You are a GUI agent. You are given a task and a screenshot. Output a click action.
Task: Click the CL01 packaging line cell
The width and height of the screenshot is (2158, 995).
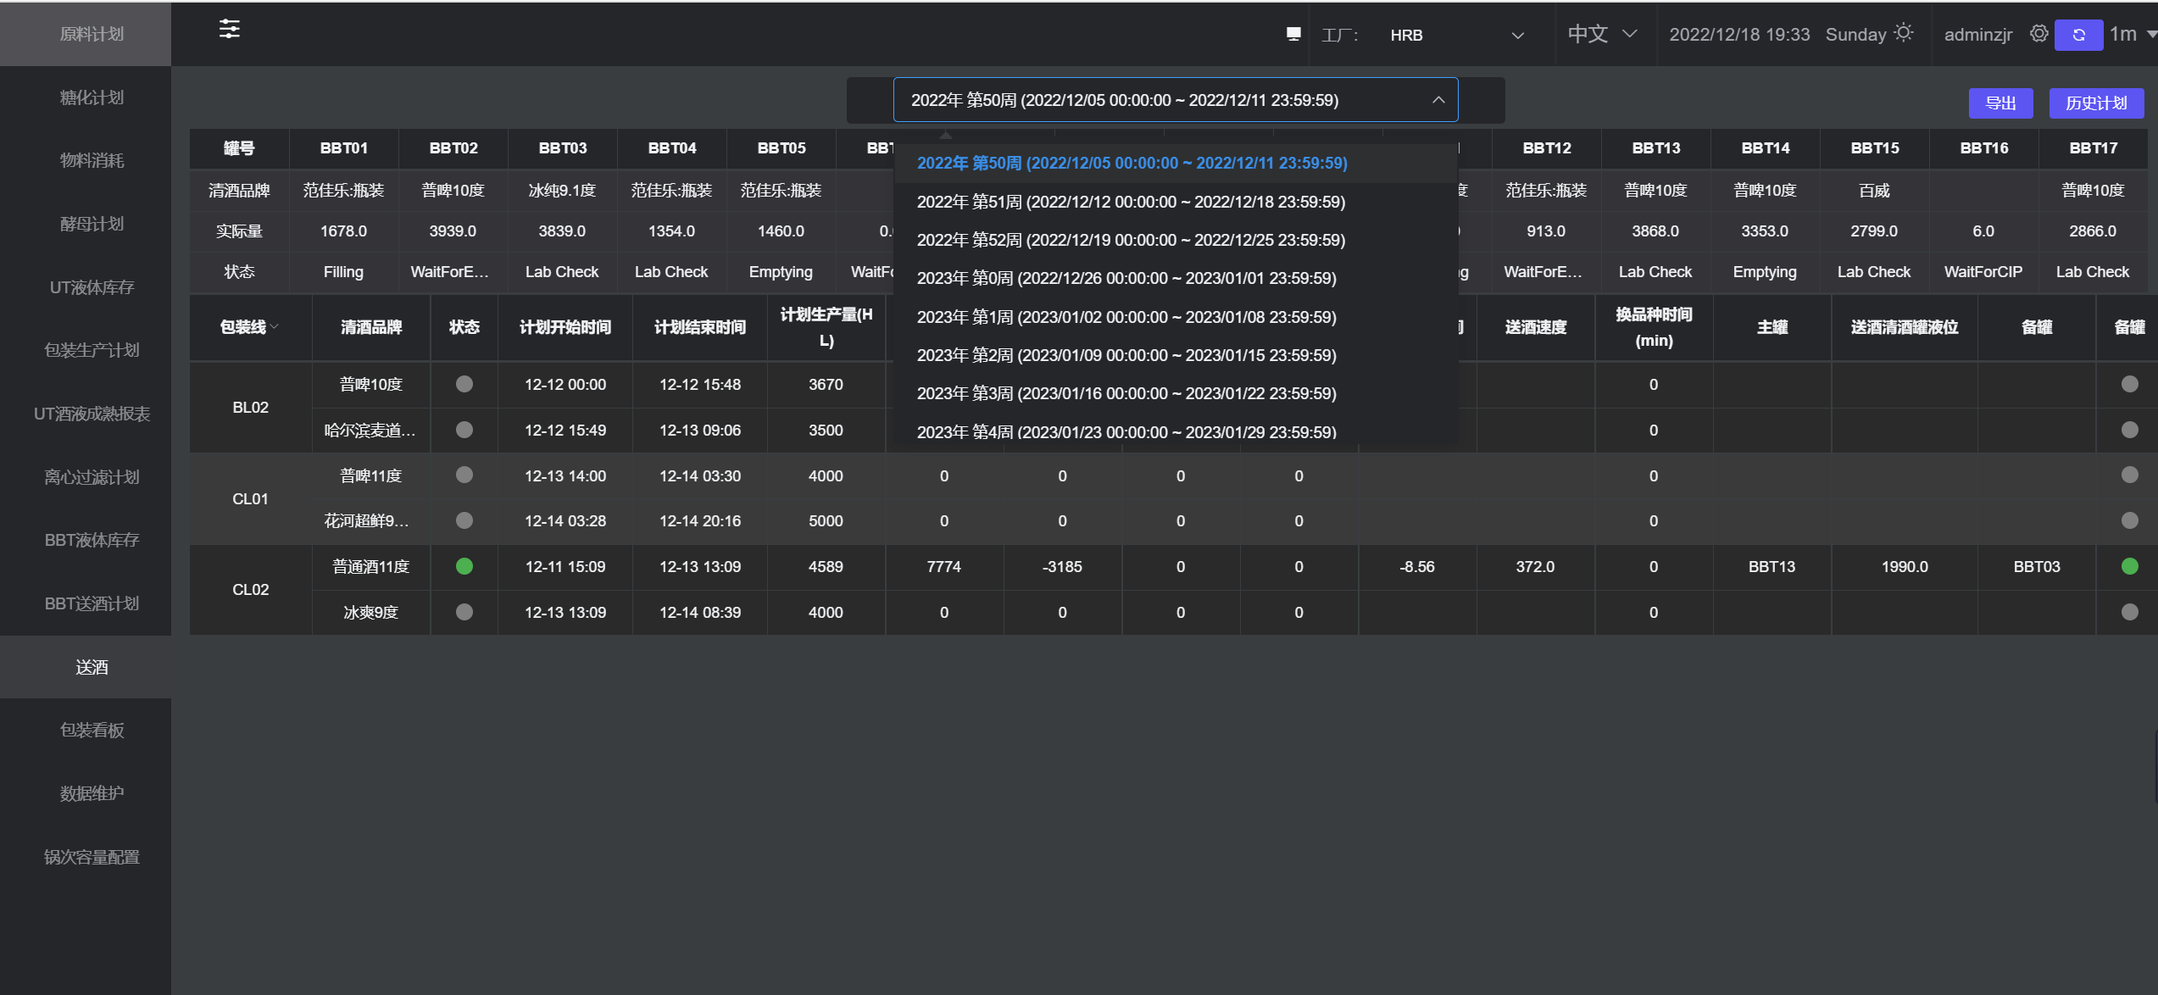(x=250, y=498)
